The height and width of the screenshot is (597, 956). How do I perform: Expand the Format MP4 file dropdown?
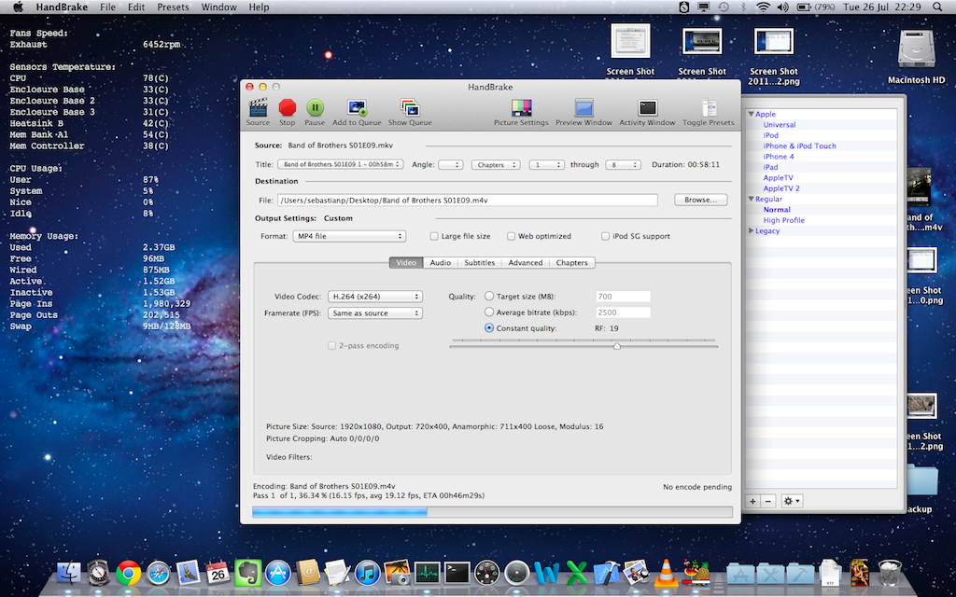[x=348, y=237]
